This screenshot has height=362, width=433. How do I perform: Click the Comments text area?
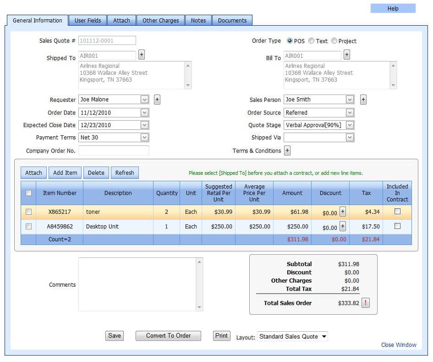click(141, 284)
